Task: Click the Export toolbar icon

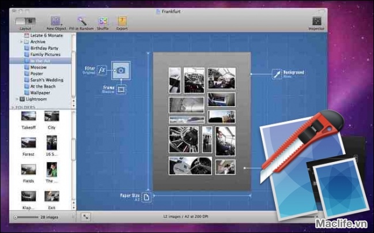Action: pos(122,21)
